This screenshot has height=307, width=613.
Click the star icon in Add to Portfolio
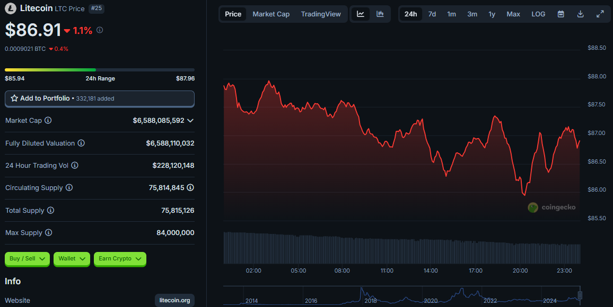point(14,98)
